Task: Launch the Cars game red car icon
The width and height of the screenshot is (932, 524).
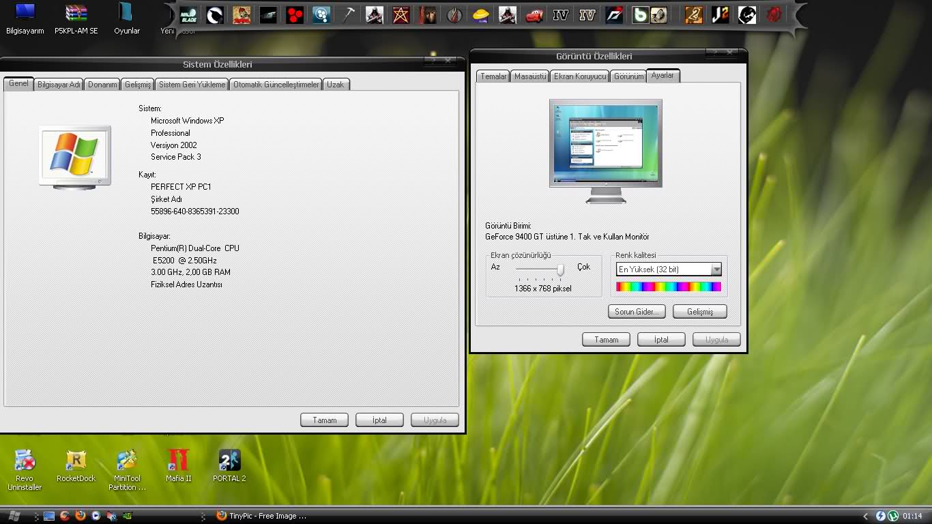Action: pyautogui.click(x=534, y=15)
